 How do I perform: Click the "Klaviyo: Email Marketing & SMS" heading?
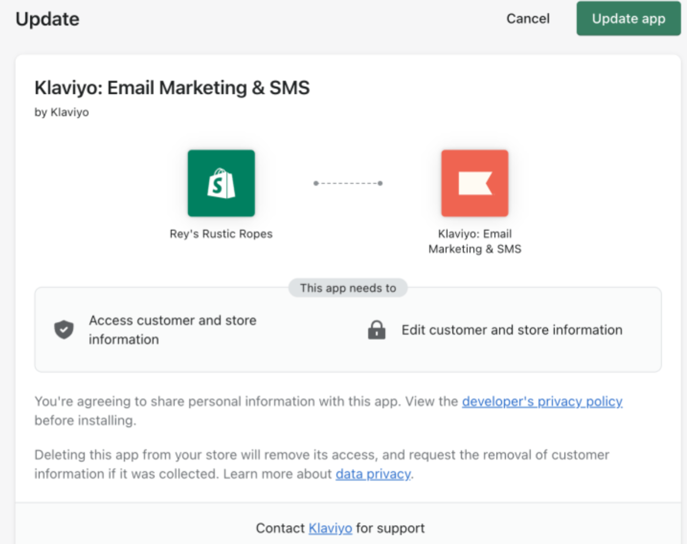(172, 88)
